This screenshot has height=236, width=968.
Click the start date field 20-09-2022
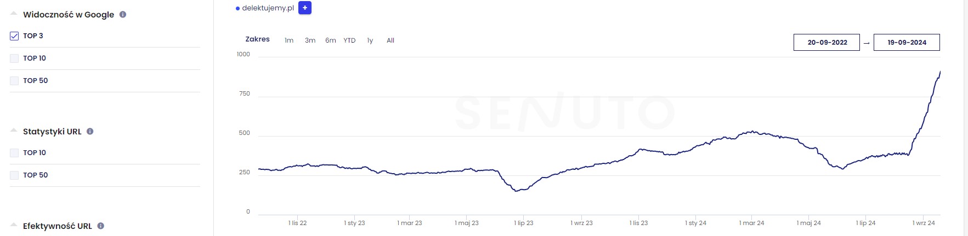tap(827, 42)
